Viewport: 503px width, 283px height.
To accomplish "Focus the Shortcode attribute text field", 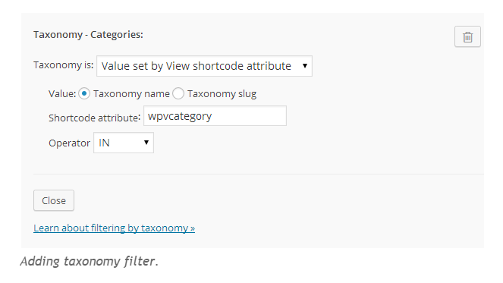I will click(215, 116).
